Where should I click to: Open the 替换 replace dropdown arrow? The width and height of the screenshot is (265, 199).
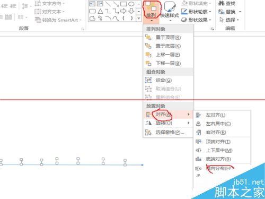point(240,12)
